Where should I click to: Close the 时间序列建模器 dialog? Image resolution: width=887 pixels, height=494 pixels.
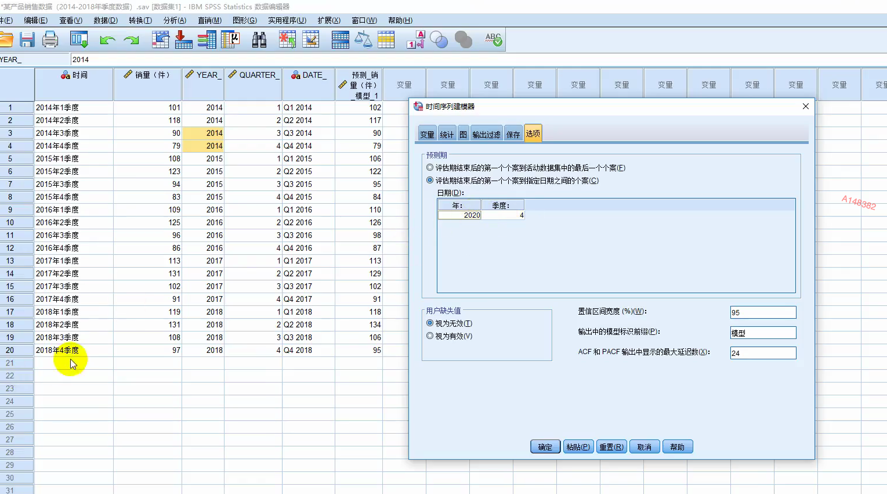805,106
